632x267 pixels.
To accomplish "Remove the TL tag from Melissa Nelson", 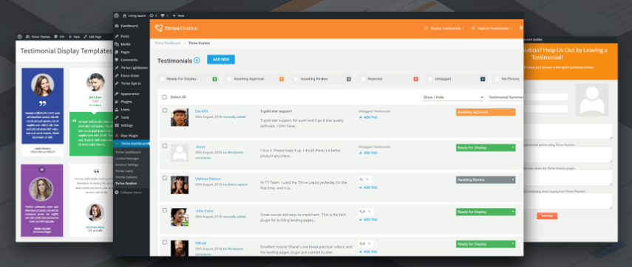I will (x=367, y=179).
